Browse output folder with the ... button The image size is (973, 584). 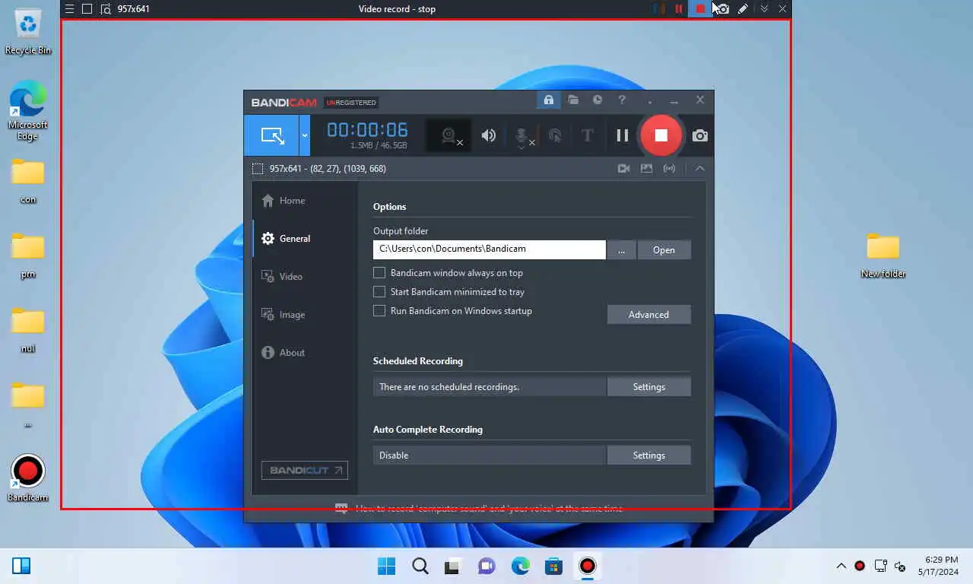click(x=622, y=249)
